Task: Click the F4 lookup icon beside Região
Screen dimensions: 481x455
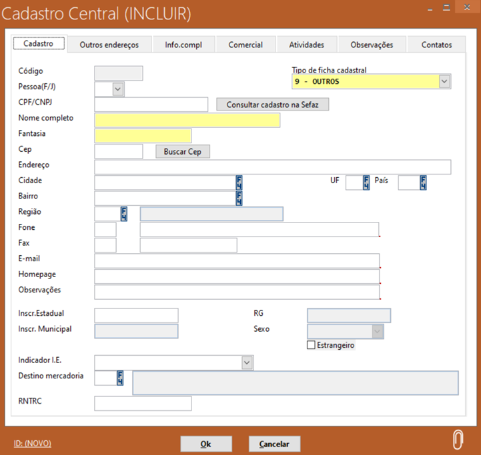Action: coord(123,213)
